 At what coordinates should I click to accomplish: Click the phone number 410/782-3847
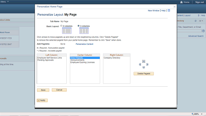point(6,44)
